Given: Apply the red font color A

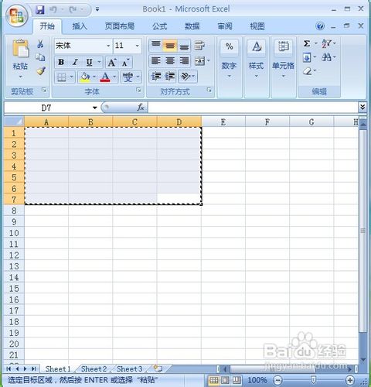Looking at the screenshot, I should click(x=105, y=77).
